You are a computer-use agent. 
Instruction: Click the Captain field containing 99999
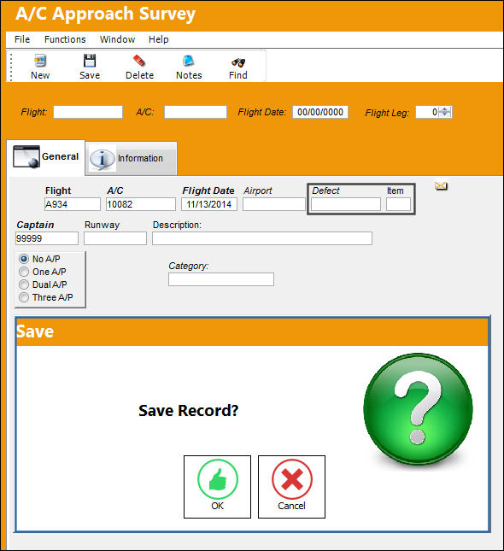point(47,238)
